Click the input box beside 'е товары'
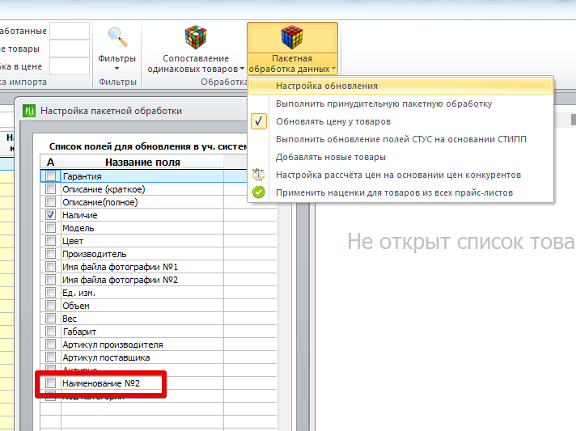576x431 pixels. [70, 49]
